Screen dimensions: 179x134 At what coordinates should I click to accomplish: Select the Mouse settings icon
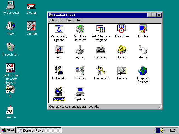143,50
